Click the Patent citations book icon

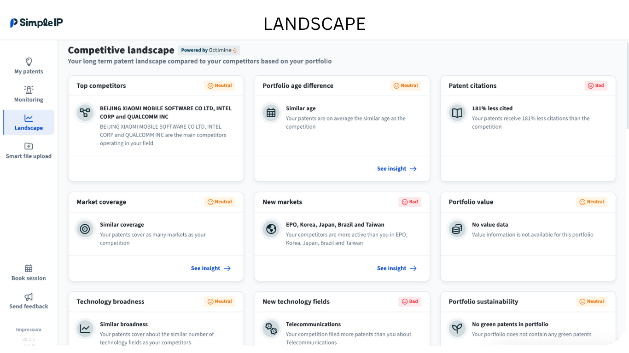coord(457,113)
